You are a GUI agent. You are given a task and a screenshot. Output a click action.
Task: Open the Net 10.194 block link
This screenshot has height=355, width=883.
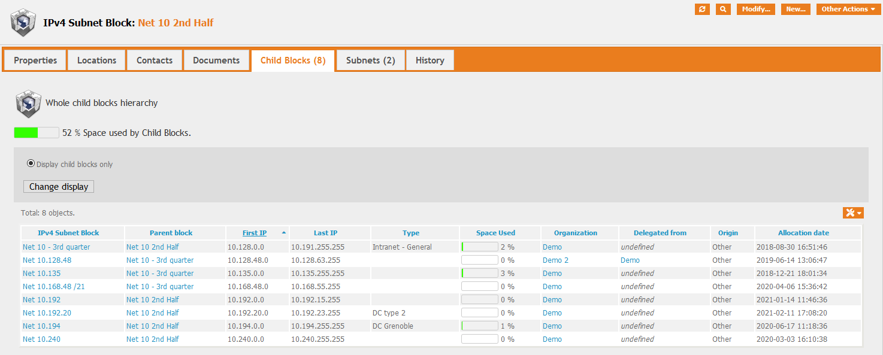tap(41, 326)
